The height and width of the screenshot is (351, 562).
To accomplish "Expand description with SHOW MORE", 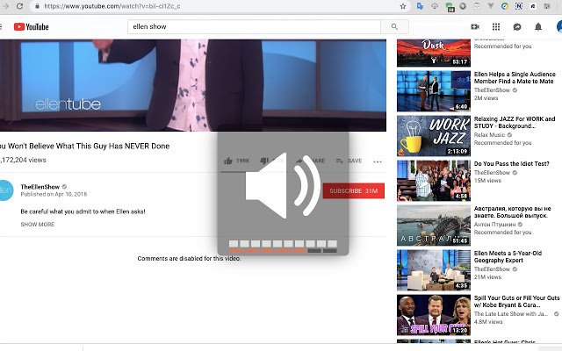I will pos(37,225).
